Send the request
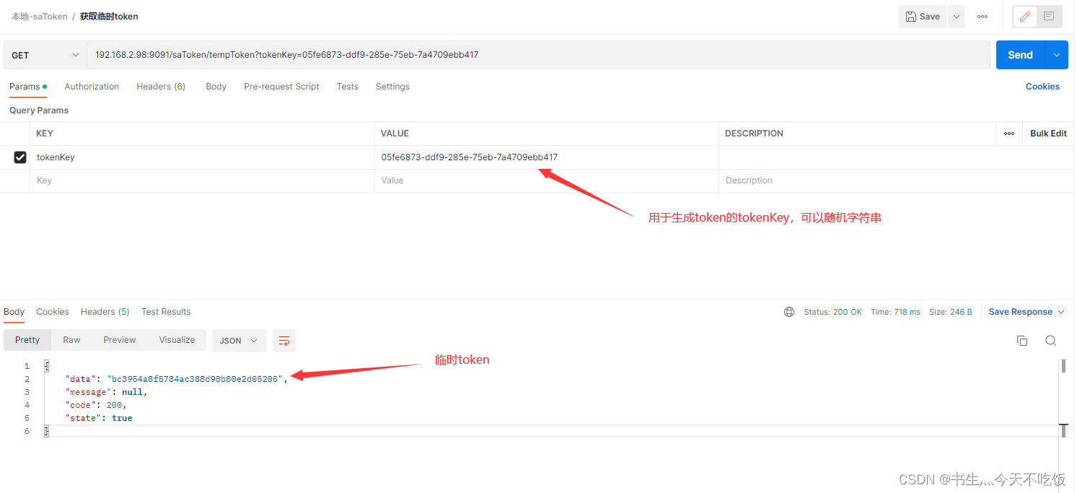 (x=1021, y=55)
